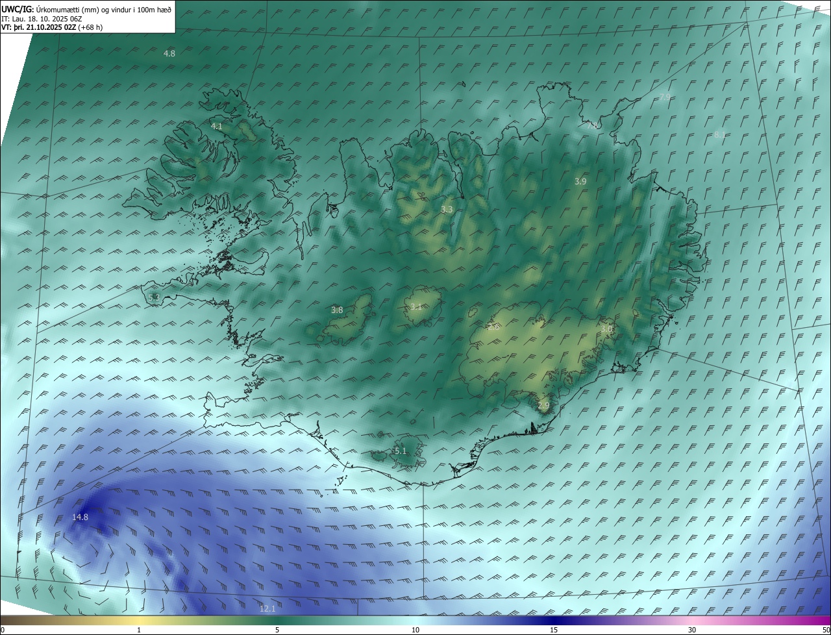
Task: Click the 3.9 label in northeast highlands
Action: pyautogui.click(x=580, y=182)
